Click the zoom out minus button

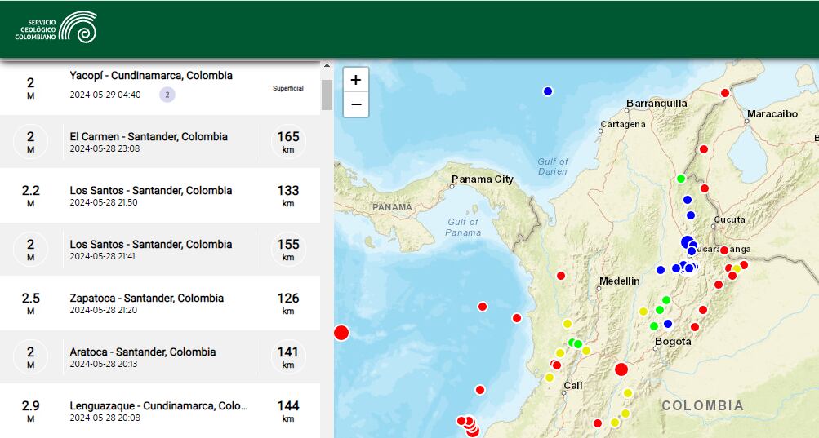356,104
